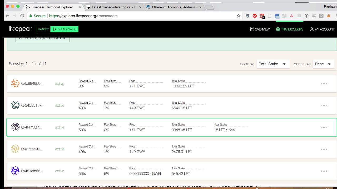337x189 pixels.
Task: Switch to Livepeer Protocol Explorer tab
Action: 52,7
